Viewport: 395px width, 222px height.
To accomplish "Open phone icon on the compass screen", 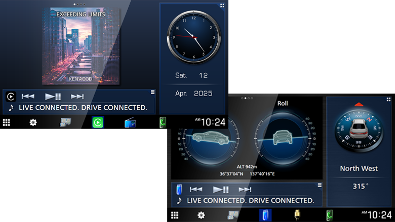I will point(330,215).
